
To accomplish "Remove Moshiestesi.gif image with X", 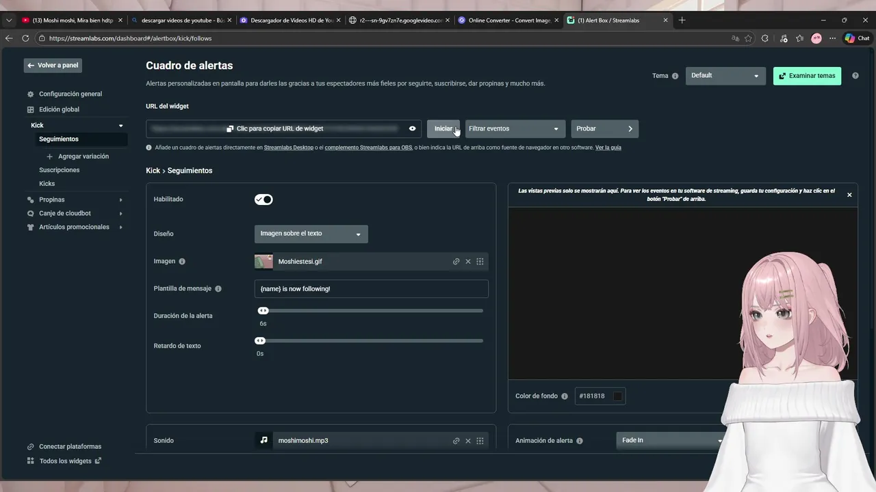I will coord(468,262).
